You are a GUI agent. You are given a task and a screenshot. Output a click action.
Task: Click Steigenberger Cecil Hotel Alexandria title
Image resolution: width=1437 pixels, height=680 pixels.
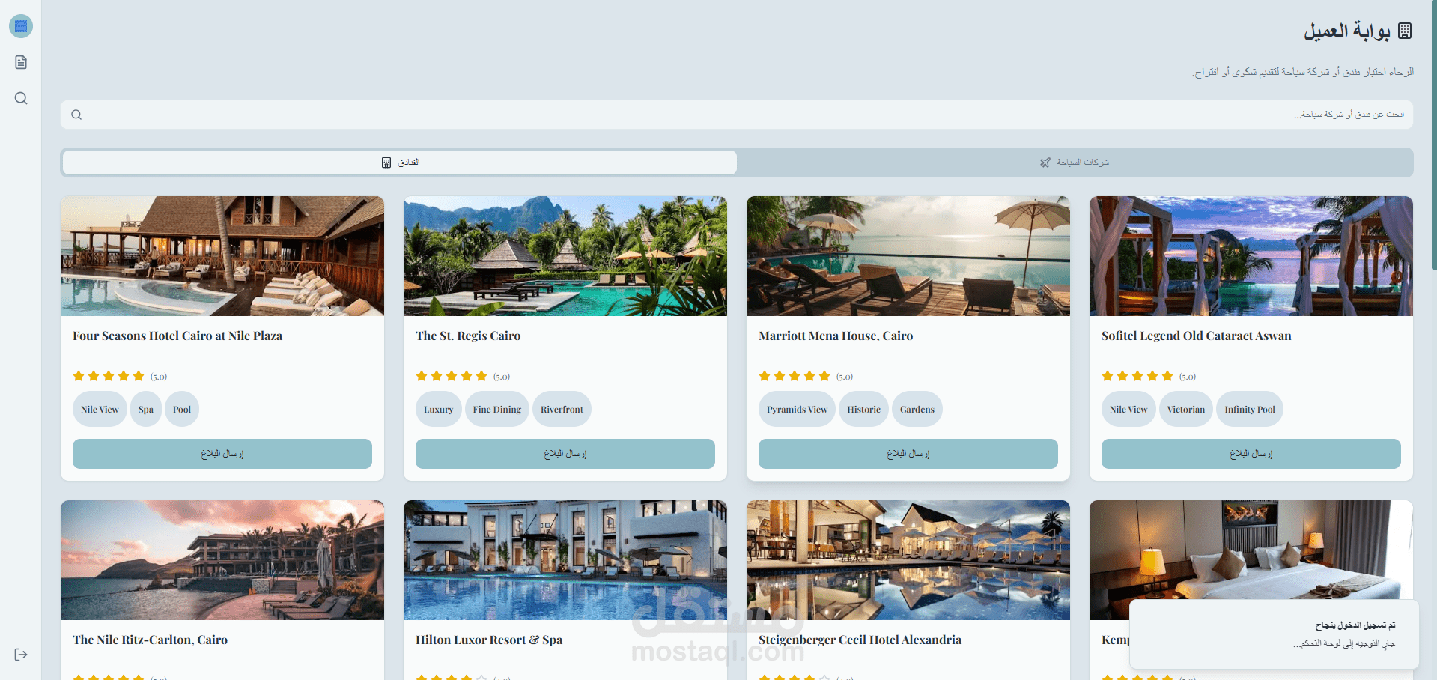coord(860,640)
